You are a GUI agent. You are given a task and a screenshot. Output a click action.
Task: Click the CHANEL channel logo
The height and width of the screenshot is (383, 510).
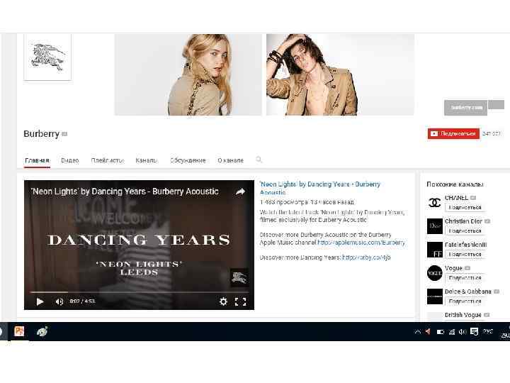click(434, 203)
